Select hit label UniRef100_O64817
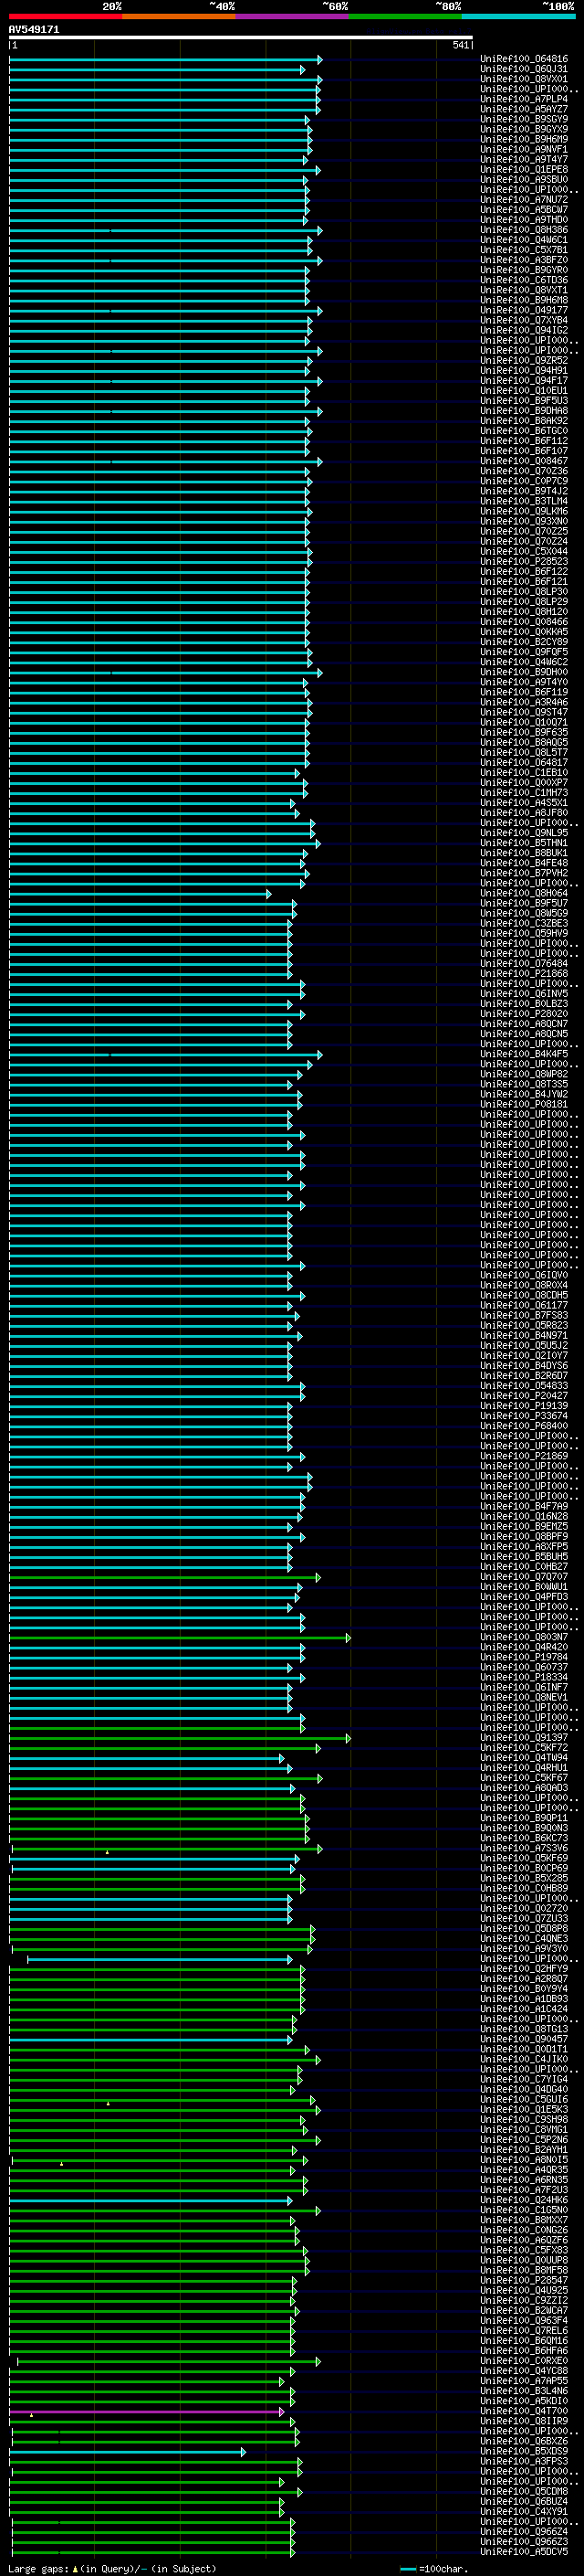This screenshot has height=2576, width=584. point(524,763)
